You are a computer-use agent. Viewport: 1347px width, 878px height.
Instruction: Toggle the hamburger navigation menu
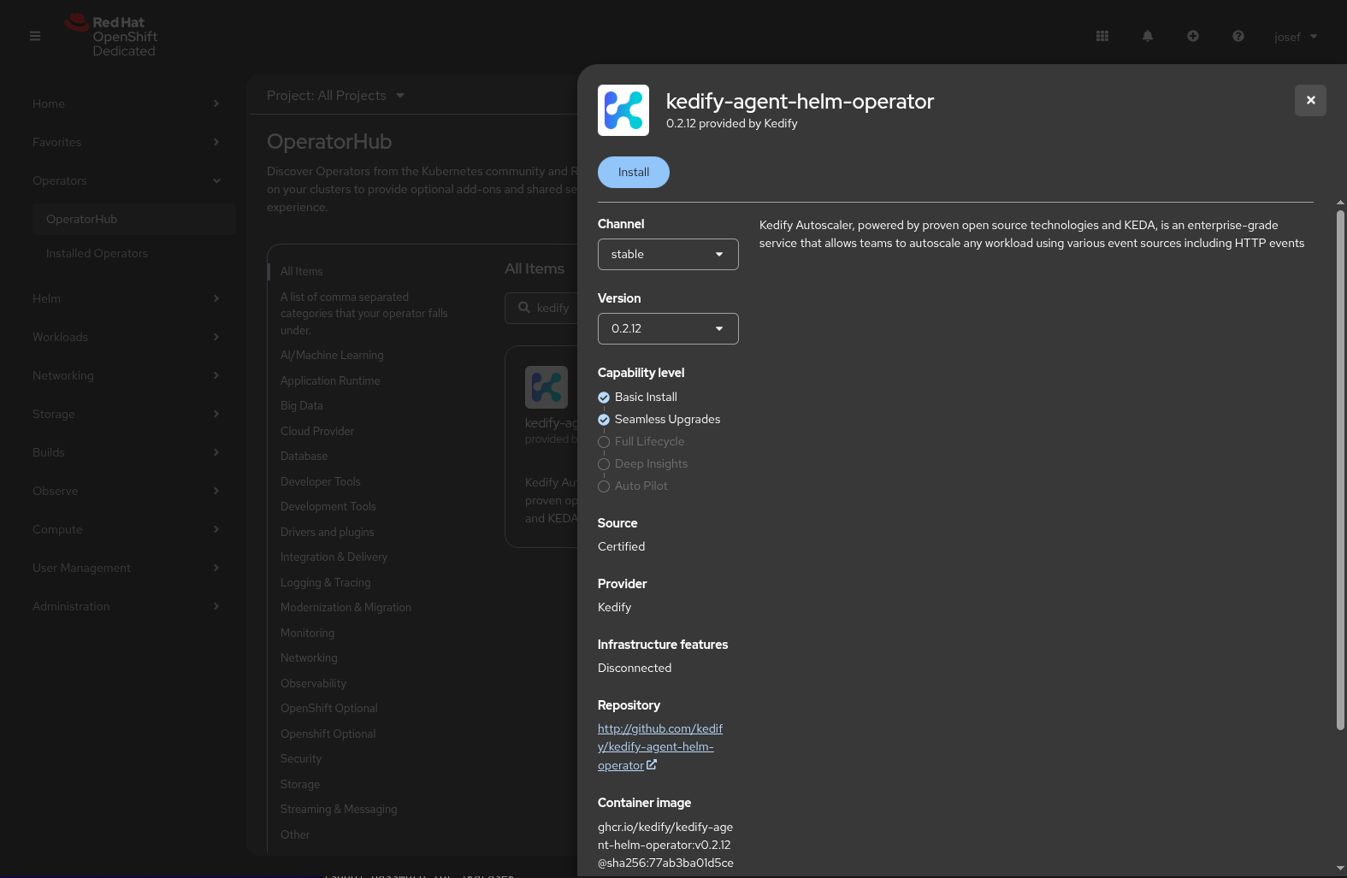click(35, 36)
